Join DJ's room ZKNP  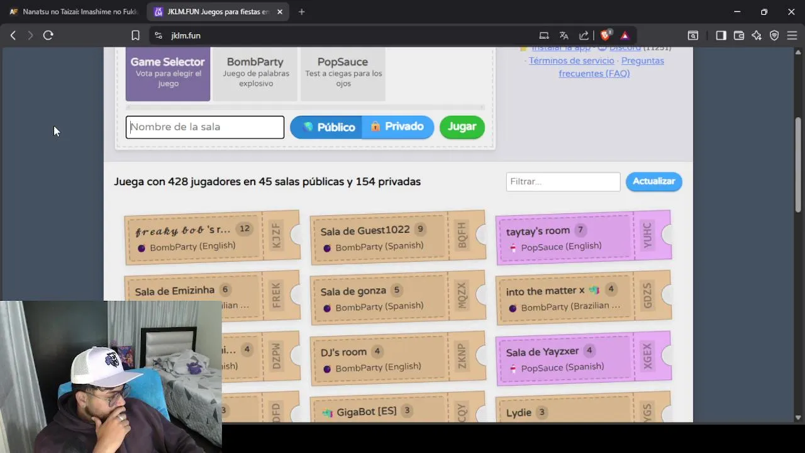[397, 358]
